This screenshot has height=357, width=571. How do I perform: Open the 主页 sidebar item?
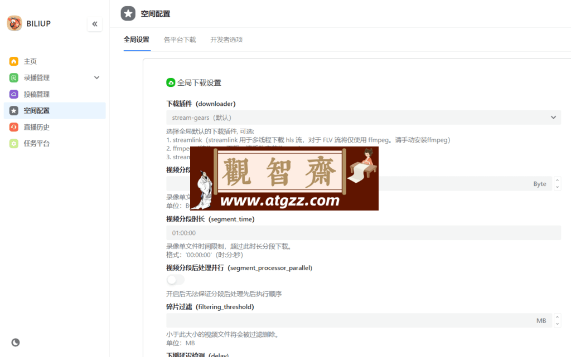[x=55, y=61]
